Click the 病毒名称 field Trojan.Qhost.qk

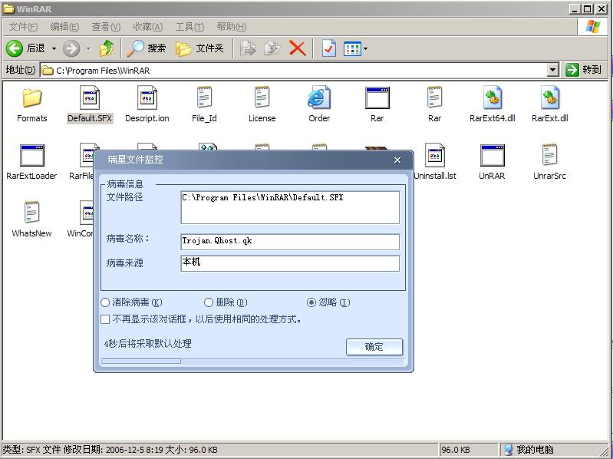pos(290,242)
